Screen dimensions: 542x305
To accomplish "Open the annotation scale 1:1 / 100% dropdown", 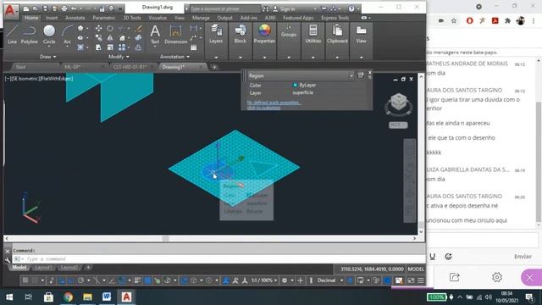I will coord(264,280).
